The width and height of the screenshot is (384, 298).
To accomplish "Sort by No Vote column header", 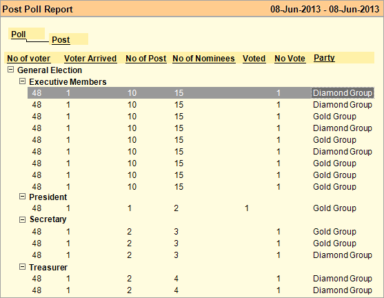I will click(x=290, y=59).
